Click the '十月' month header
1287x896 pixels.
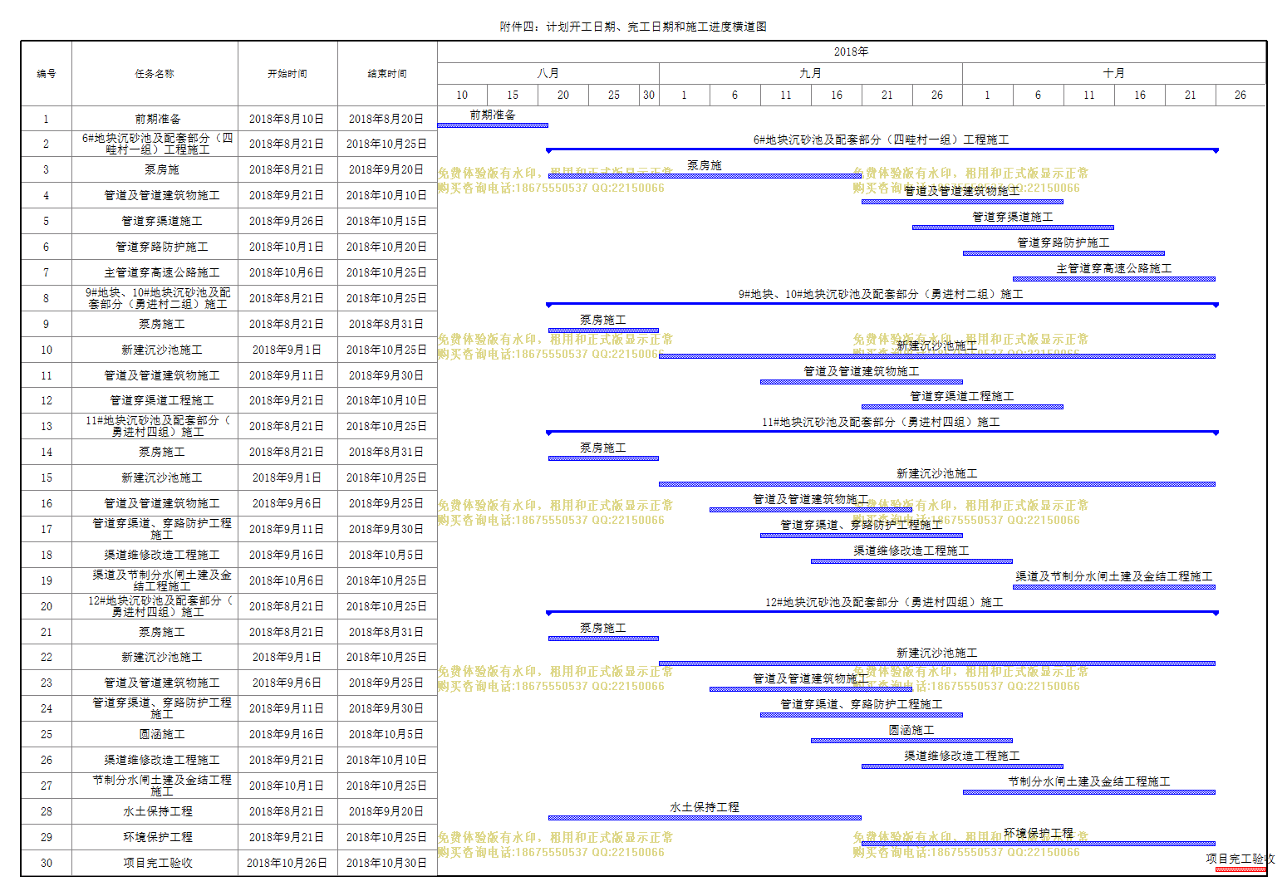tap(1114, 73)
